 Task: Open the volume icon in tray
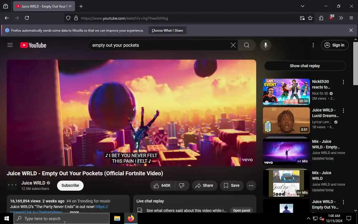(322, 218)
